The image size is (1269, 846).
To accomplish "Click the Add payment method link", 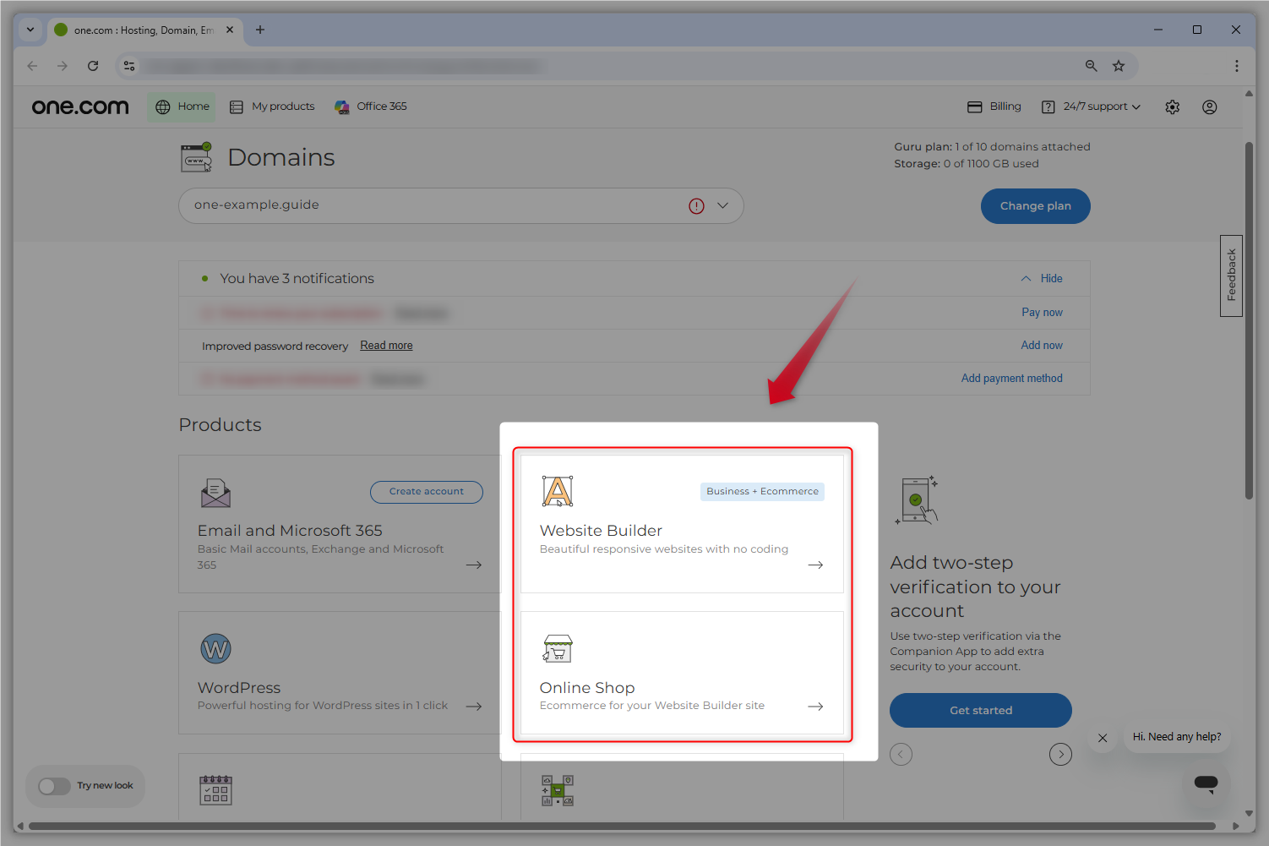I will [1011, 378].
